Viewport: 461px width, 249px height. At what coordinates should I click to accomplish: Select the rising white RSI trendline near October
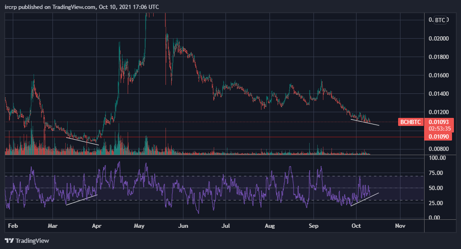[365, 199]
